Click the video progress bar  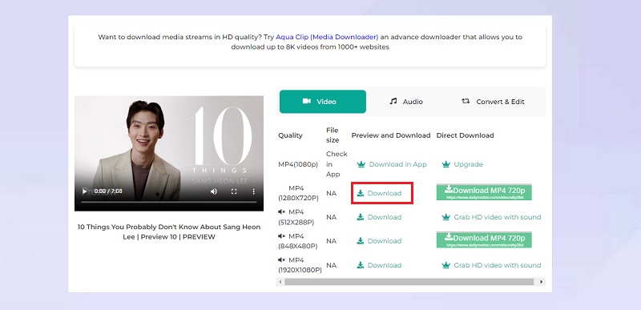(x=169, y=202)
